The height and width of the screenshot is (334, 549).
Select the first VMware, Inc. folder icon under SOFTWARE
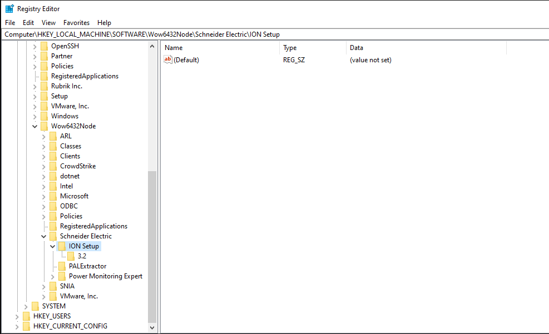[x=44, y=106]
